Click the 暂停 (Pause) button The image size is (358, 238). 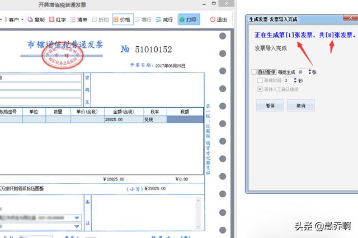click(270, 105)
